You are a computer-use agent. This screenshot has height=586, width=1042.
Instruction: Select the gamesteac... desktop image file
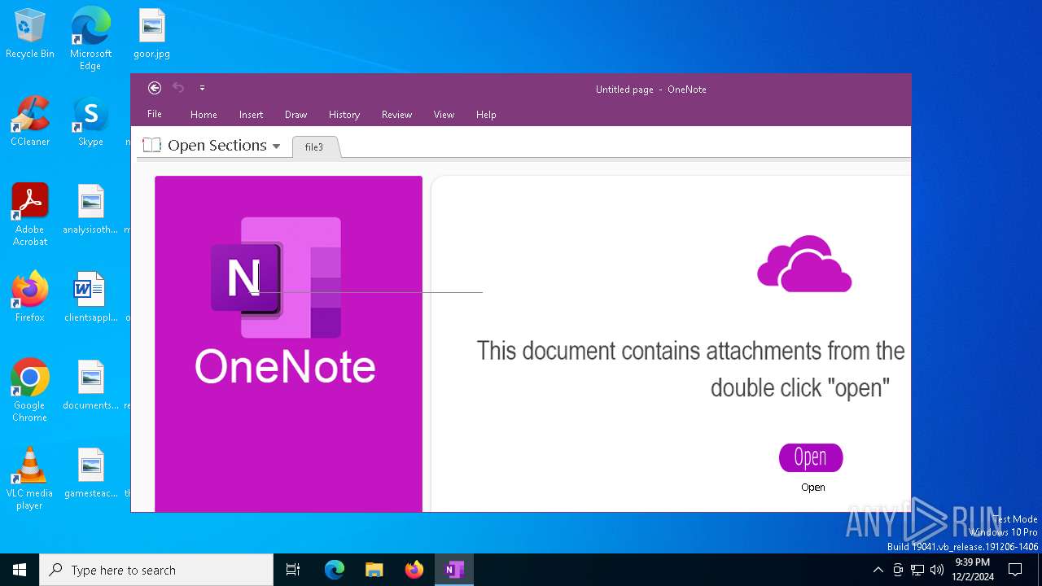pos(90,473)
